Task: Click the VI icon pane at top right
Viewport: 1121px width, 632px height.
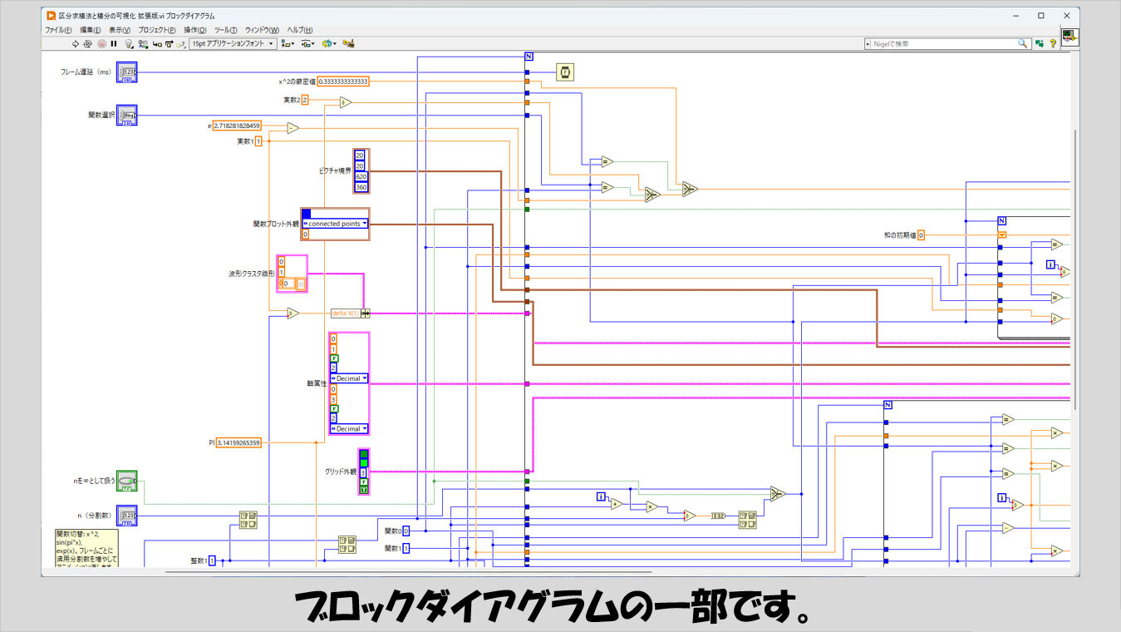Action: click(x=1069, y=37)
